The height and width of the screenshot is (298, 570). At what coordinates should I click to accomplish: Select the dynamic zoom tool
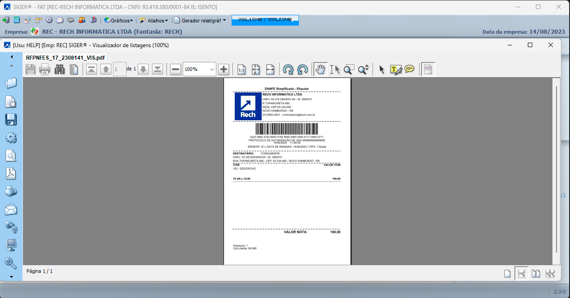(x=364, y=69)
